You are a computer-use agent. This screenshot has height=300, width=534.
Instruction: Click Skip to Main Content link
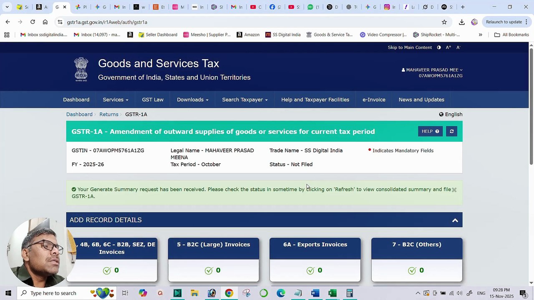[410, 47]
